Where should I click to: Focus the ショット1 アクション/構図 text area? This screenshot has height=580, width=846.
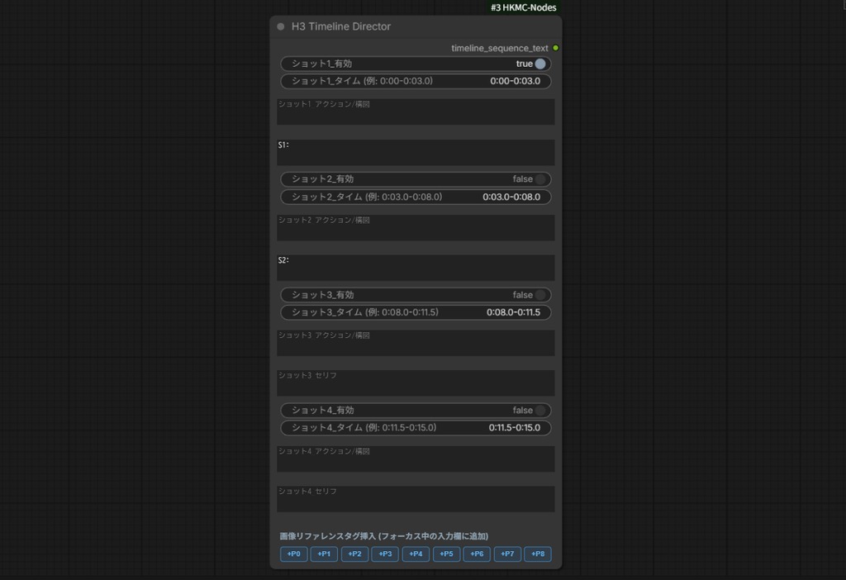point(416,112)
